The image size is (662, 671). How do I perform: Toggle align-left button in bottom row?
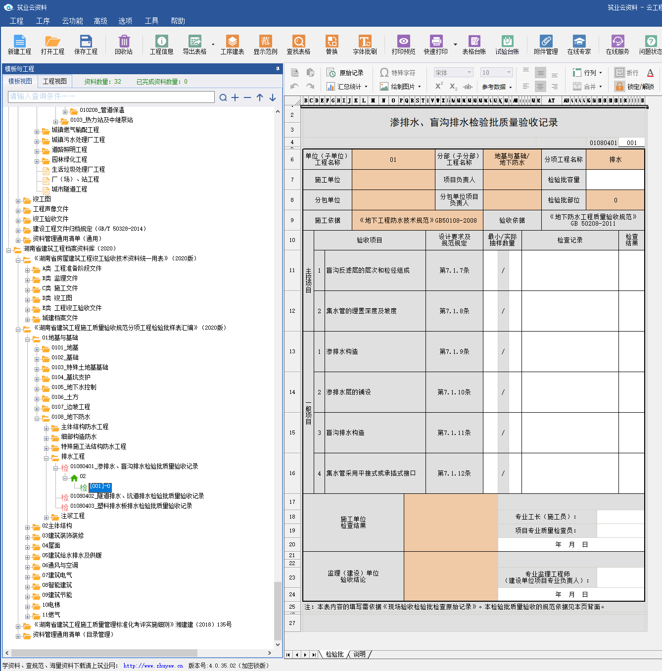(526, 86)
